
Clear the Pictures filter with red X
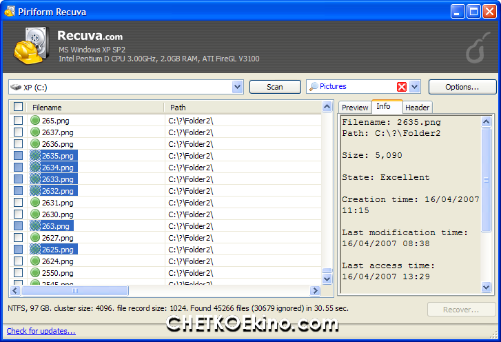(402, 87)
